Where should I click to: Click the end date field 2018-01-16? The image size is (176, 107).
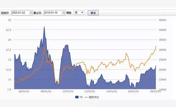pyautogui.click(x=54, y=13)
